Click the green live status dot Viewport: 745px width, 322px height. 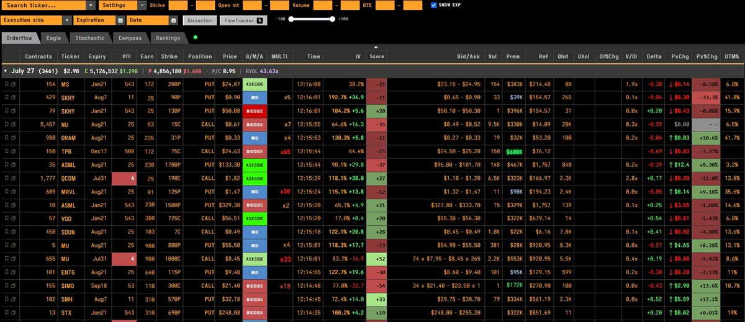(195, 38)
